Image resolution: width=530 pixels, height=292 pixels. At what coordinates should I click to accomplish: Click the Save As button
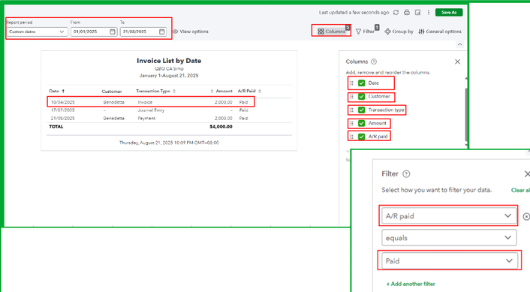(449, 13)
